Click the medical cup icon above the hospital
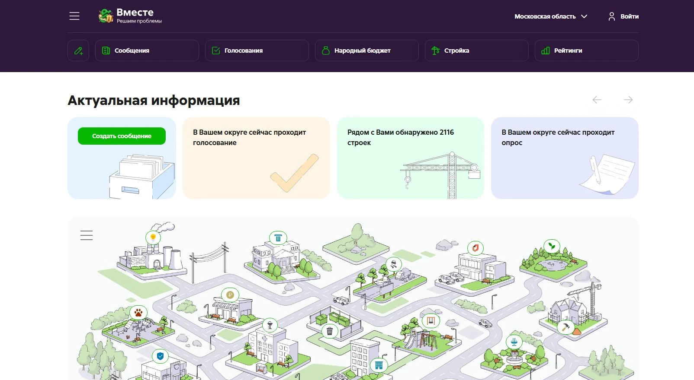The image size is (694, 380). coord(270,325)
